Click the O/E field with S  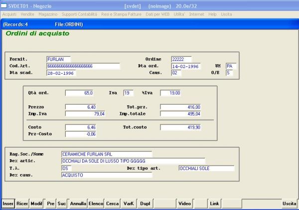[229, 73]
